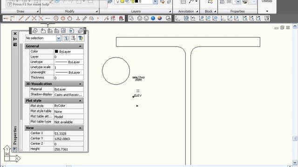Activate Snap to Midpoint tool
This screenshot has width=298, height=167.
27,19
